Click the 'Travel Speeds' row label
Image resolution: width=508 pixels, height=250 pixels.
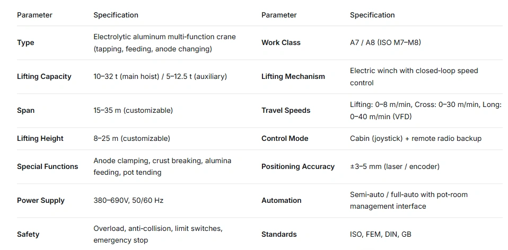(x=286, y=111)
